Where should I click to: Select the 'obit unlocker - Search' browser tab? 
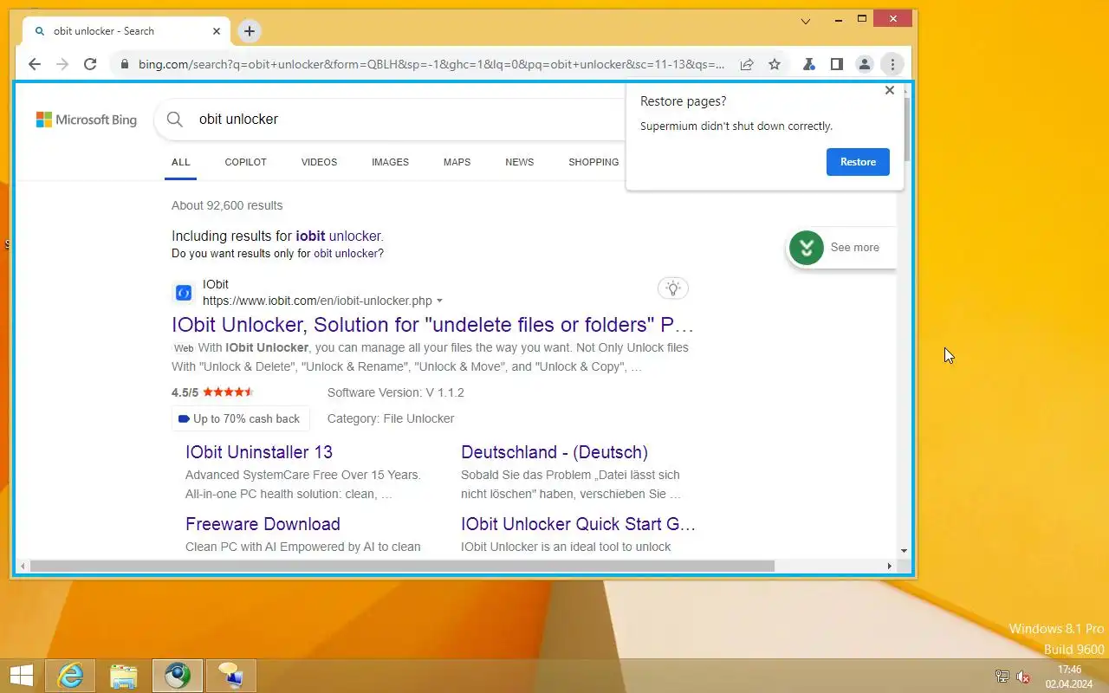coord(126,31)
